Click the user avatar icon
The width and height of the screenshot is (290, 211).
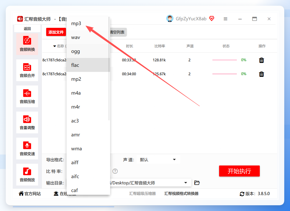170,19
